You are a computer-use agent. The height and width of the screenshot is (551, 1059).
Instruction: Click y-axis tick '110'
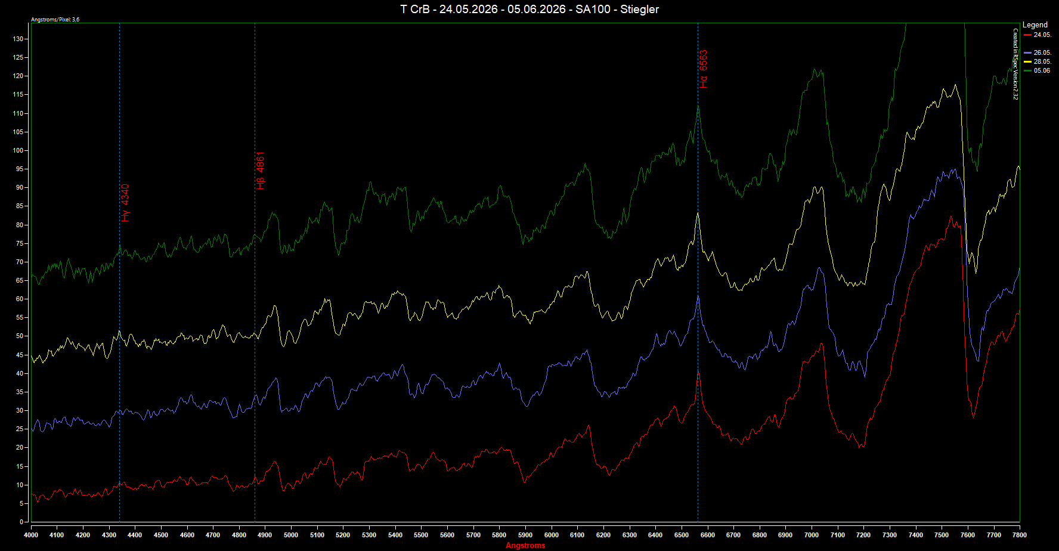tap(18, 113)
